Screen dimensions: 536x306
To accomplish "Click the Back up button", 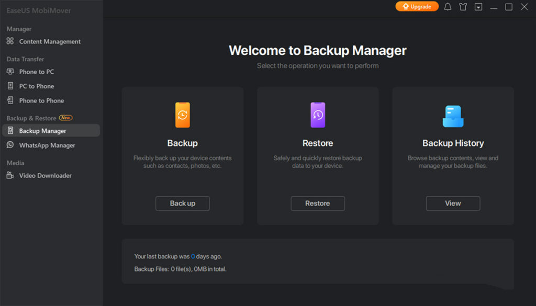I will 183,203.
